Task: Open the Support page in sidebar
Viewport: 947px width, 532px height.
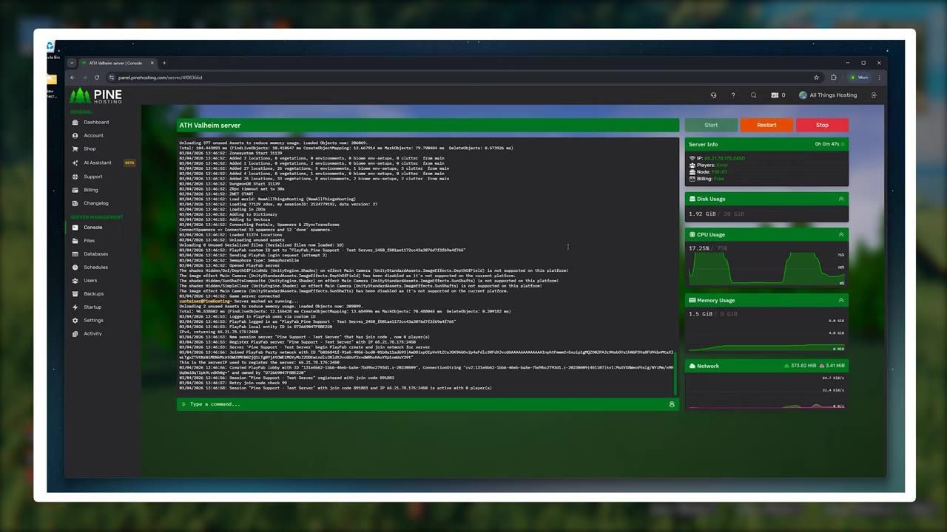Action: tap(92, 177)
